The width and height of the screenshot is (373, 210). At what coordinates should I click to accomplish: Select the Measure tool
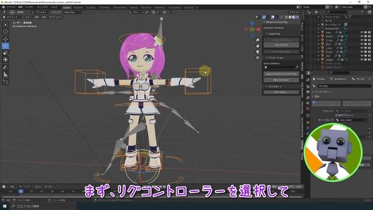pos(5,74)
